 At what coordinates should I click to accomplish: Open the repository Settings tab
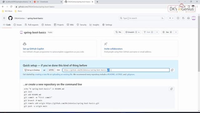(x=107, y=25)
